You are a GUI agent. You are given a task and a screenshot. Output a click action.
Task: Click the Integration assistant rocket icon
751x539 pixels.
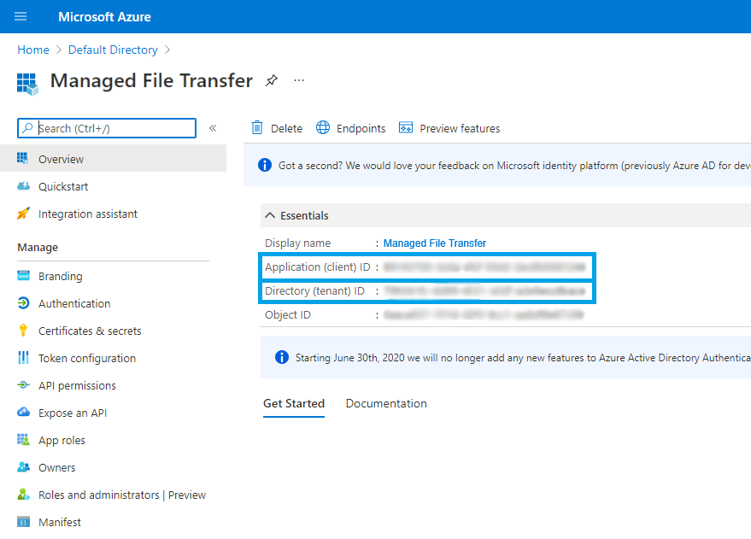click(x=23, y=214)
